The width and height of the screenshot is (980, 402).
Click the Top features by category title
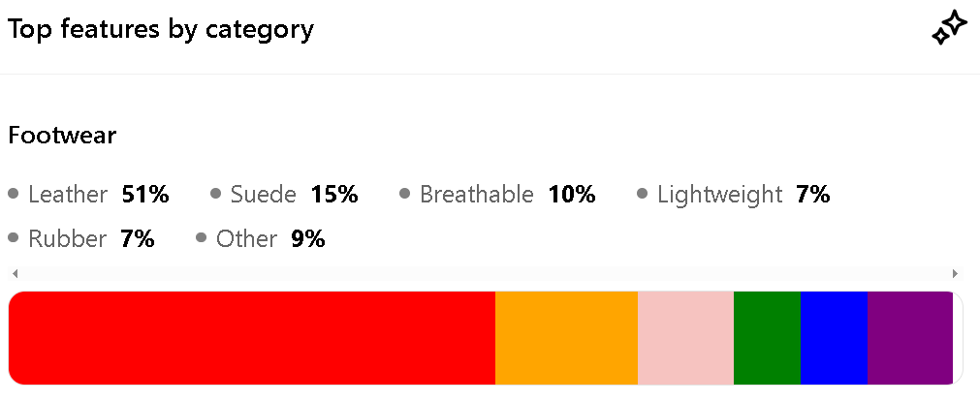[161, 29]
